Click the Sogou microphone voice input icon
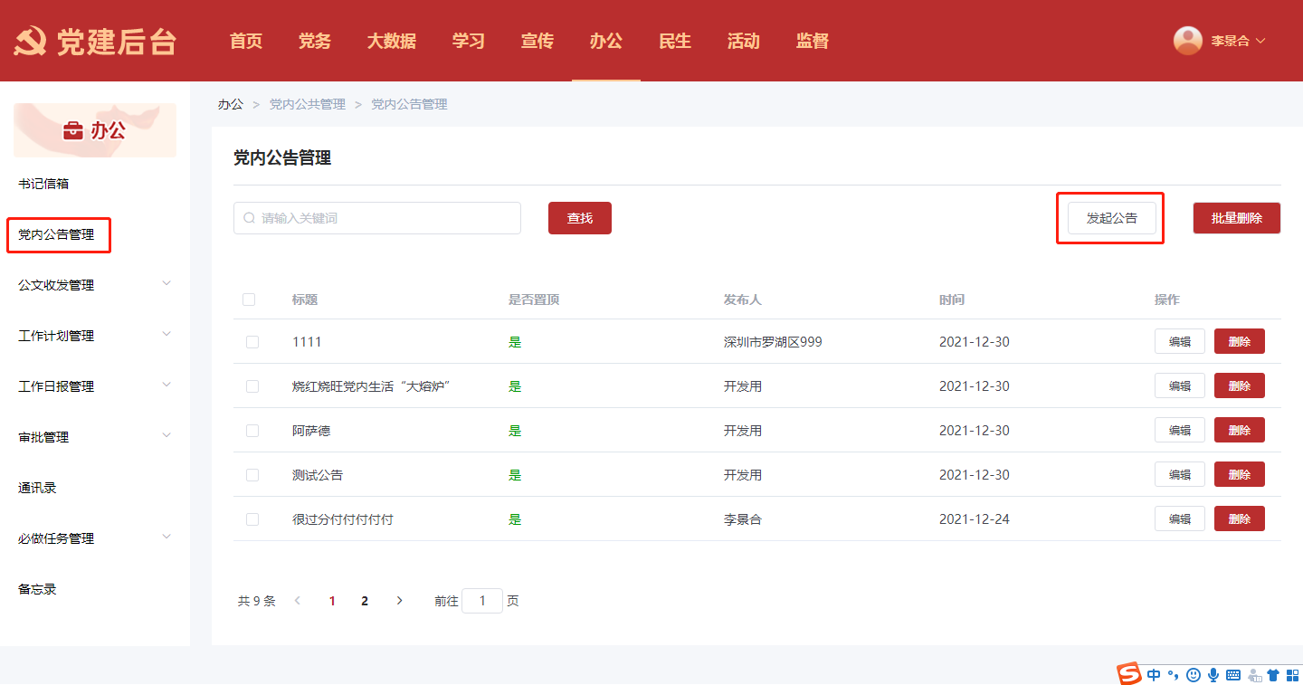This screenshot has height=685, width=1303. (x=1213, y=674)
